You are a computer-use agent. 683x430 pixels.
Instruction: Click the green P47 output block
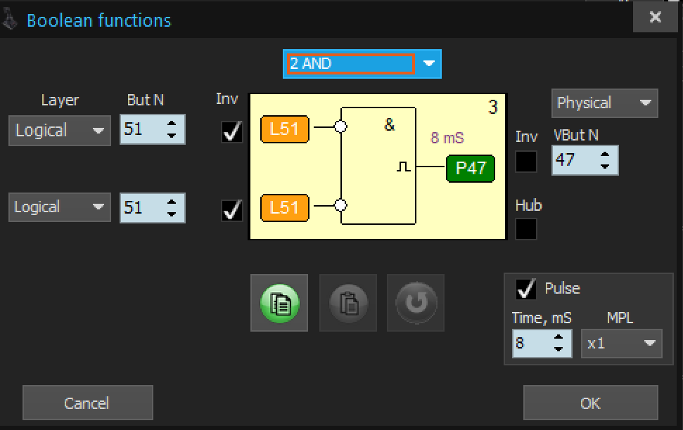(x=470, y=169)
